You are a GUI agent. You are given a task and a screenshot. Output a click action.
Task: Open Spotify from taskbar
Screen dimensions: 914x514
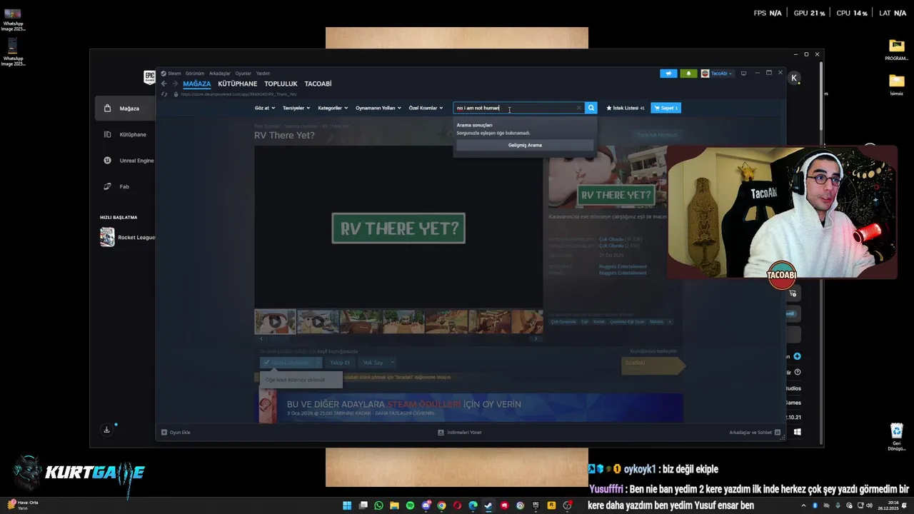click(410, 505)
